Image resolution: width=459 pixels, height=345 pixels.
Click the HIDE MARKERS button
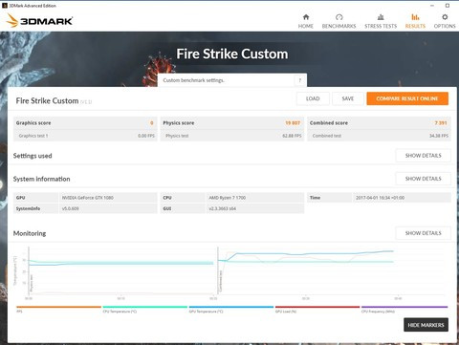[426, 325]
